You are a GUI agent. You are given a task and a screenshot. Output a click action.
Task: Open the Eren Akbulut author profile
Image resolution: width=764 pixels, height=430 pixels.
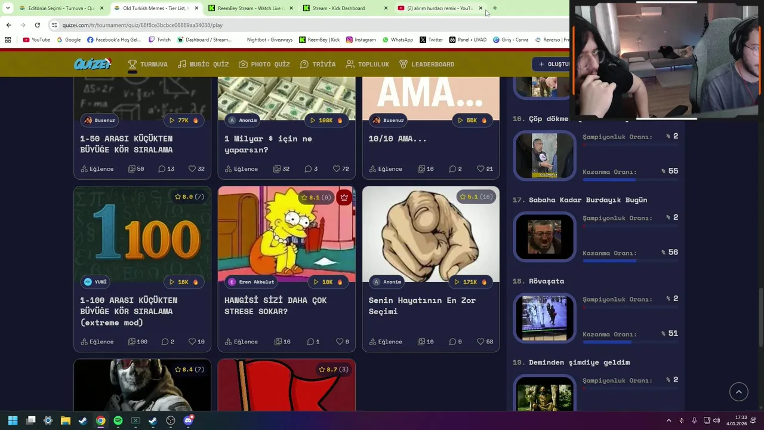tap(251, 282)
